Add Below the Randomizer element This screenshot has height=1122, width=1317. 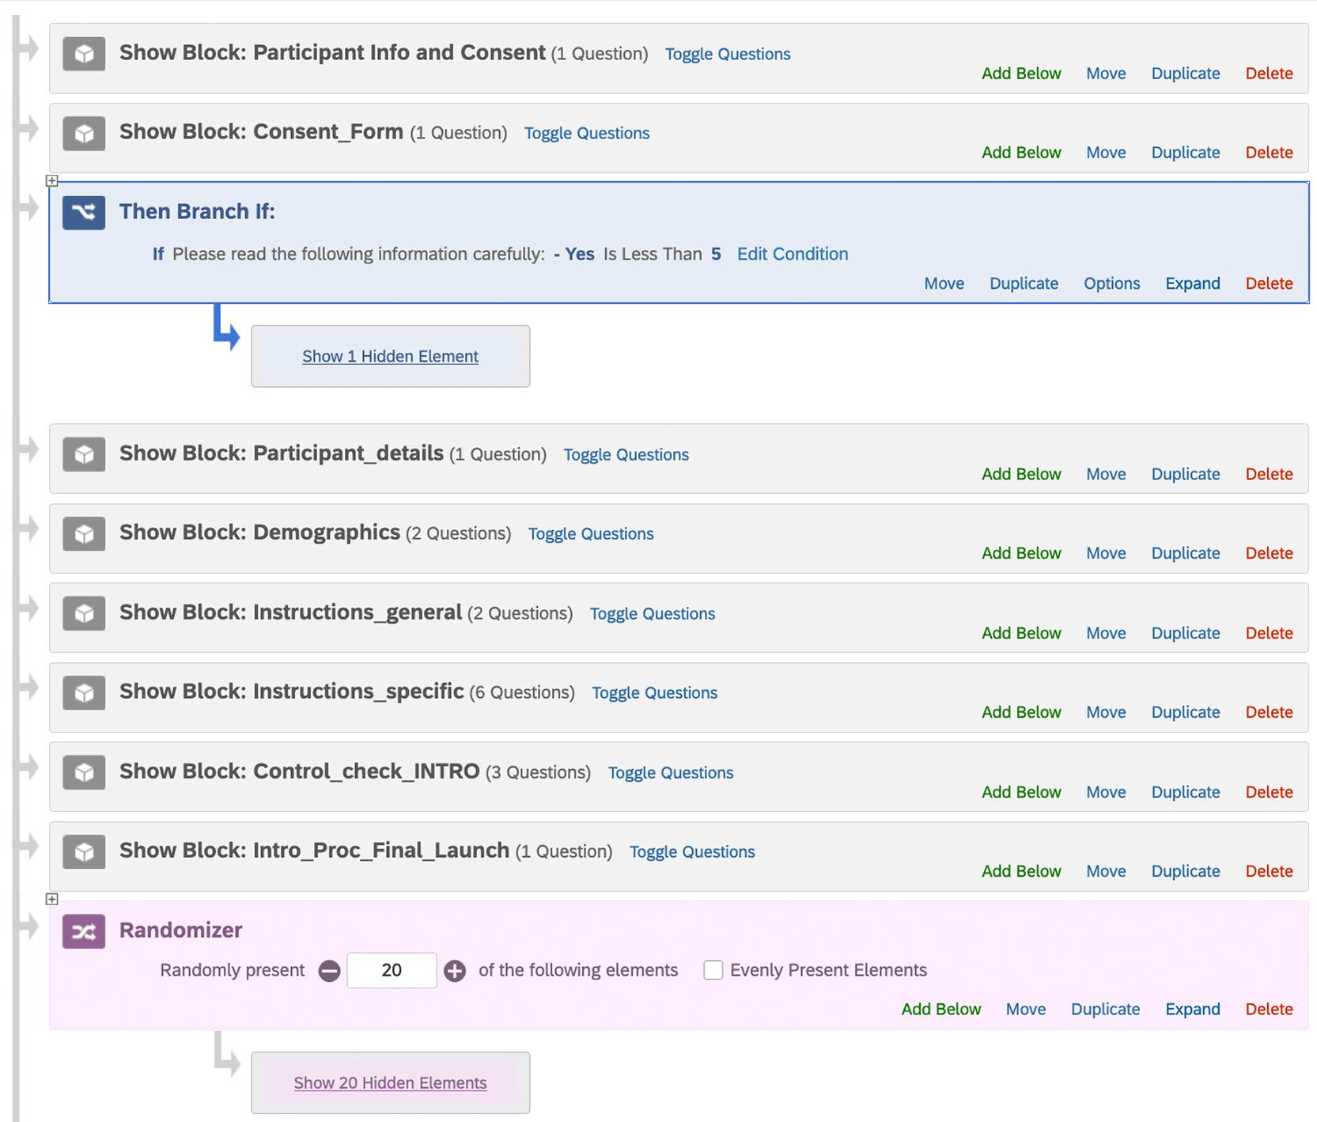tap(941, 1009)
